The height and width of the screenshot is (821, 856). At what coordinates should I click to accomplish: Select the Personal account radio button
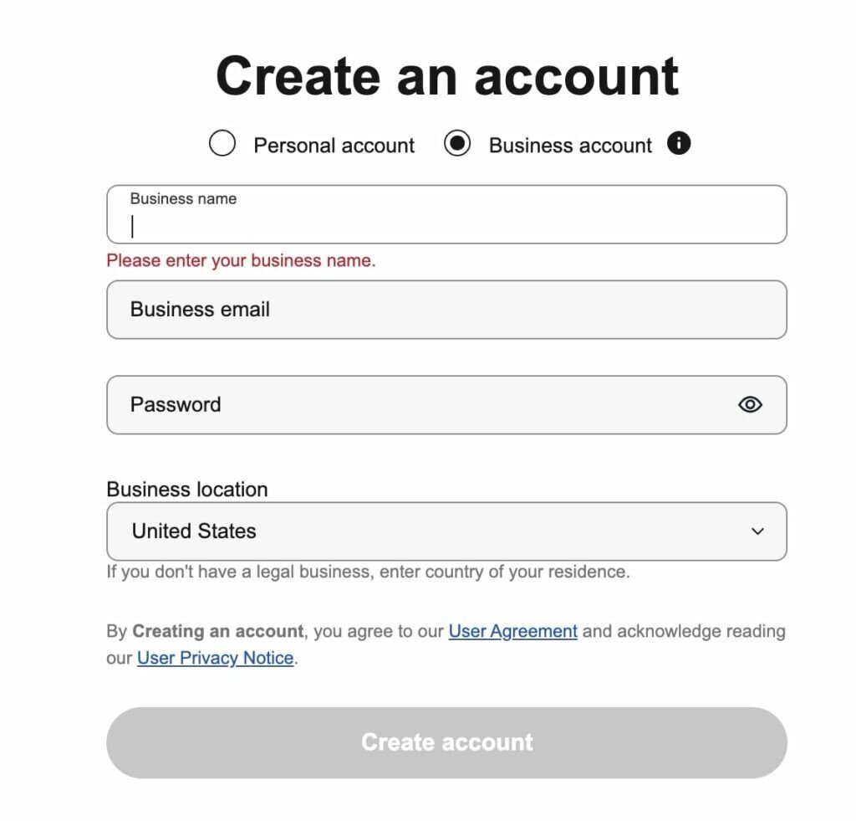(222, 144)
